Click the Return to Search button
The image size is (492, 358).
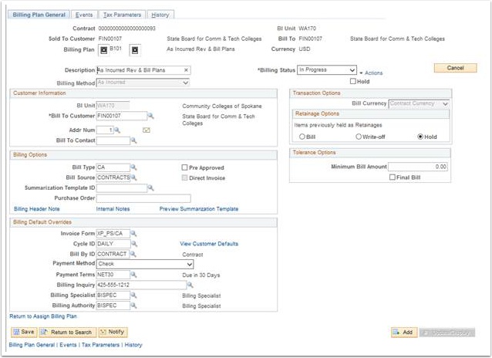tap(68, 332)
